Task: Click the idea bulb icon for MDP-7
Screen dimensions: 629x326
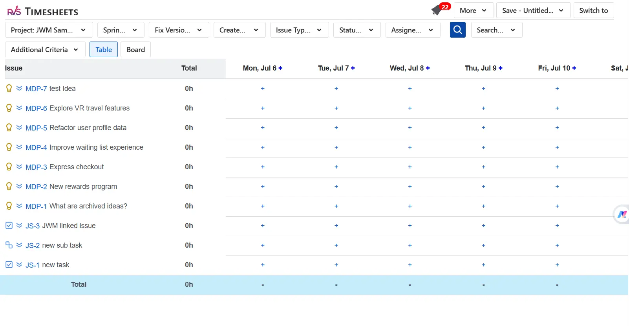Action: 9,88
